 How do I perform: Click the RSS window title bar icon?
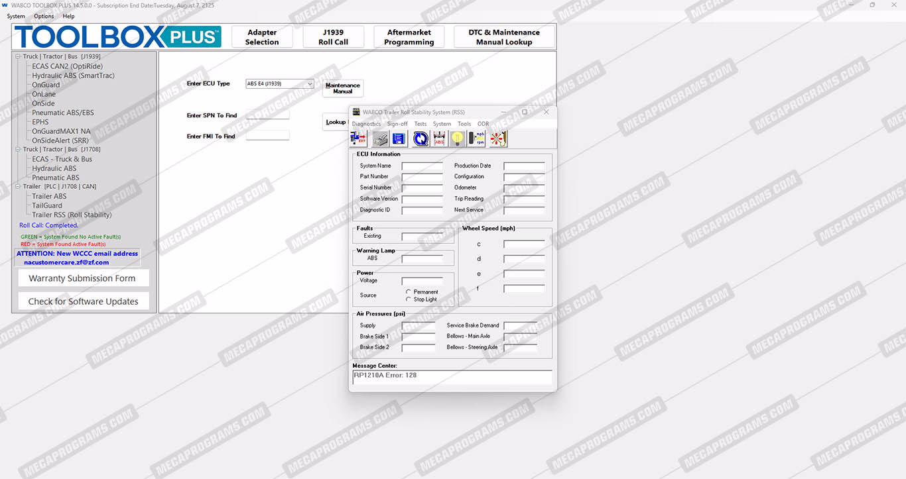(x=356, y=112)
